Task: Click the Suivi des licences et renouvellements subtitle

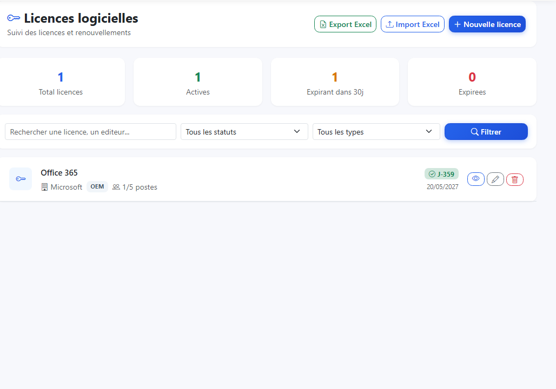Action: point(69,32)
